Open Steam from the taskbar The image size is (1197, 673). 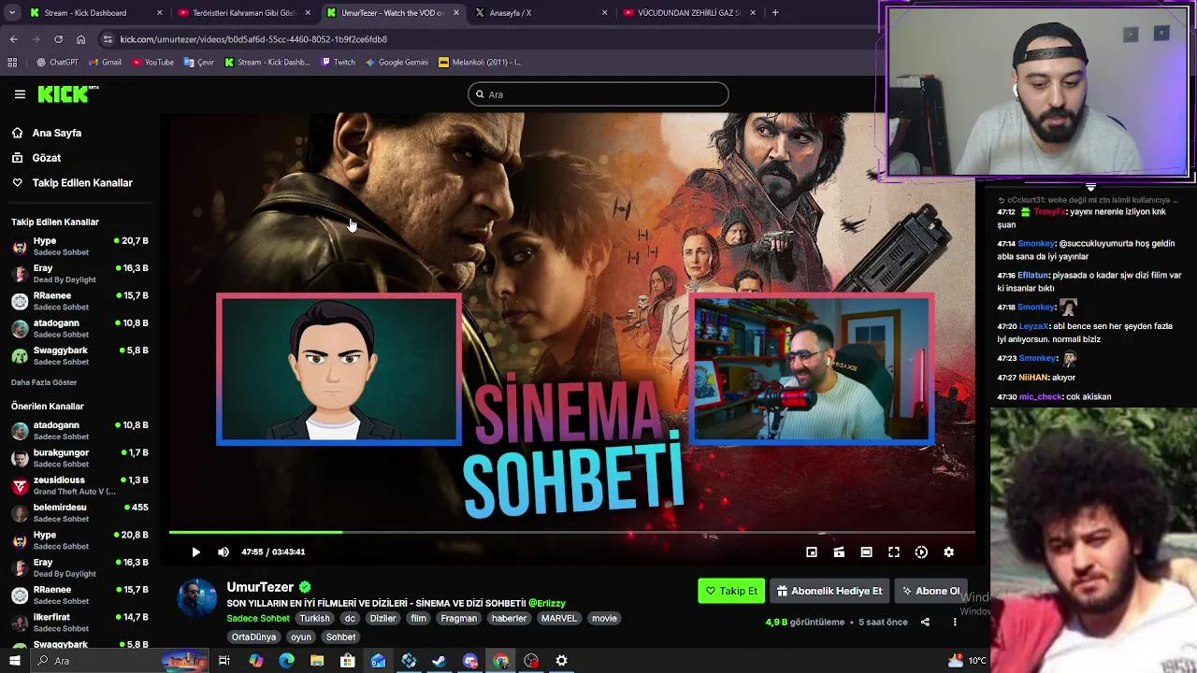pos(439,661)
